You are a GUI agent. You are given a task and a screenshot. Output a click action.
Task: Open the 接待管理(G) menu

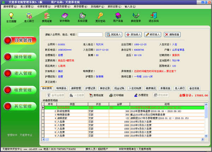(10, 6)
